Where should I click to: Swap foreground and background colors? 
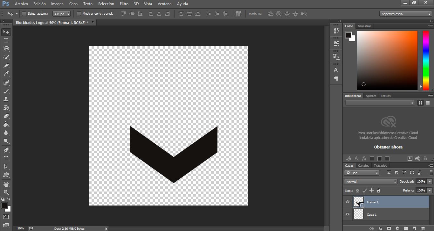pyautogui.click(x=9, y=199)
